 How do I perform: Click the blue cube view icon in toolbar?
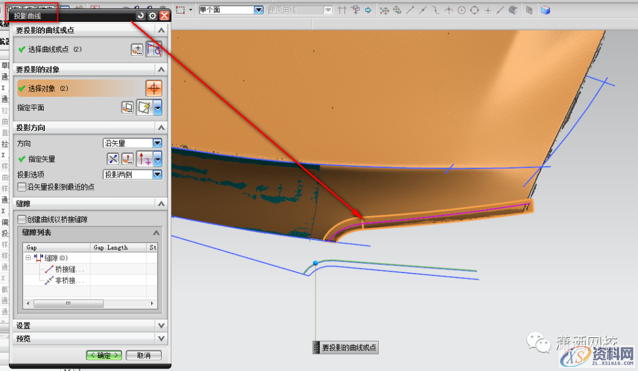[545, 10]
